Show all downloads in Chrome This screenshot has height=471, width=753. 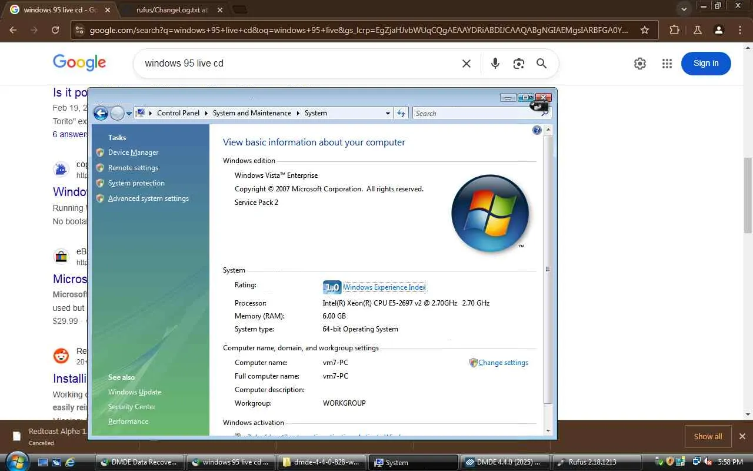click(x=708, y=436)
